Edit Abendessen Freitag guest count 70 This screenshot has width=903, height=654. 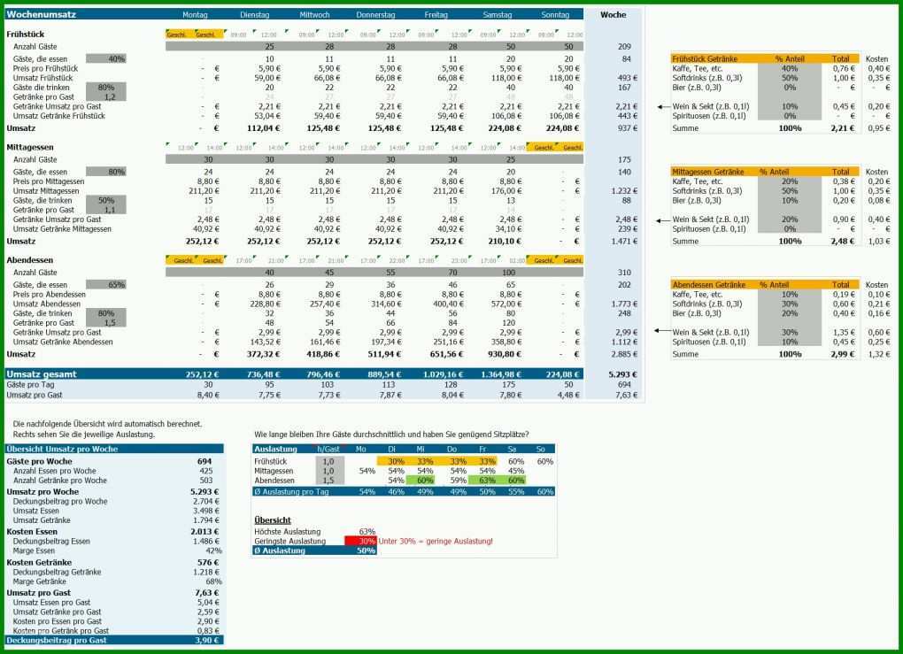(452, 273)
